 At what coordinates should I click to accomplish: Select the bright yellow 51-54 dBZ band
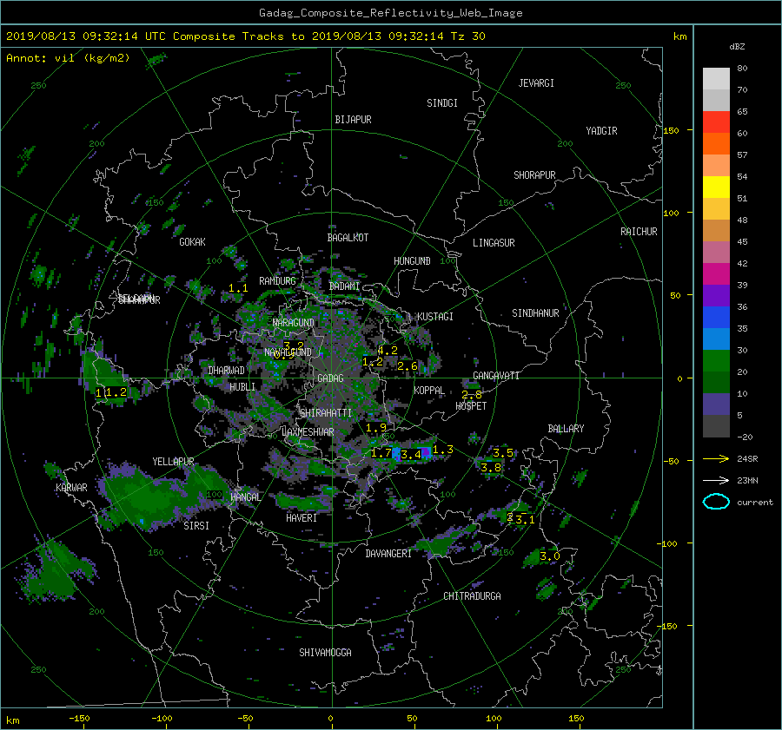point(716,187)
